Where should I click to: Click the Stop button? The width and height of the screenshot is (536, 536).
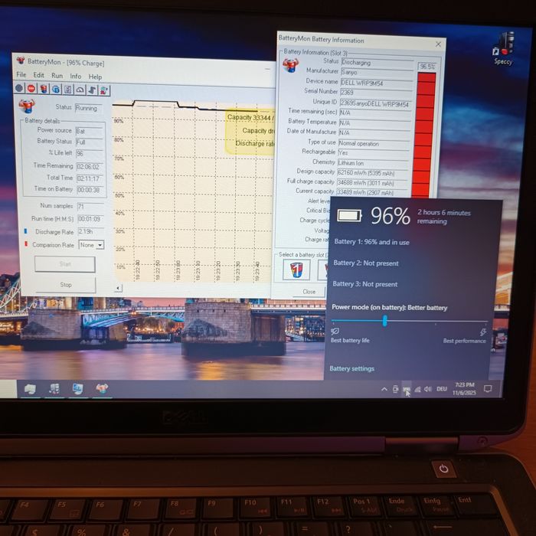coord(66,285)
